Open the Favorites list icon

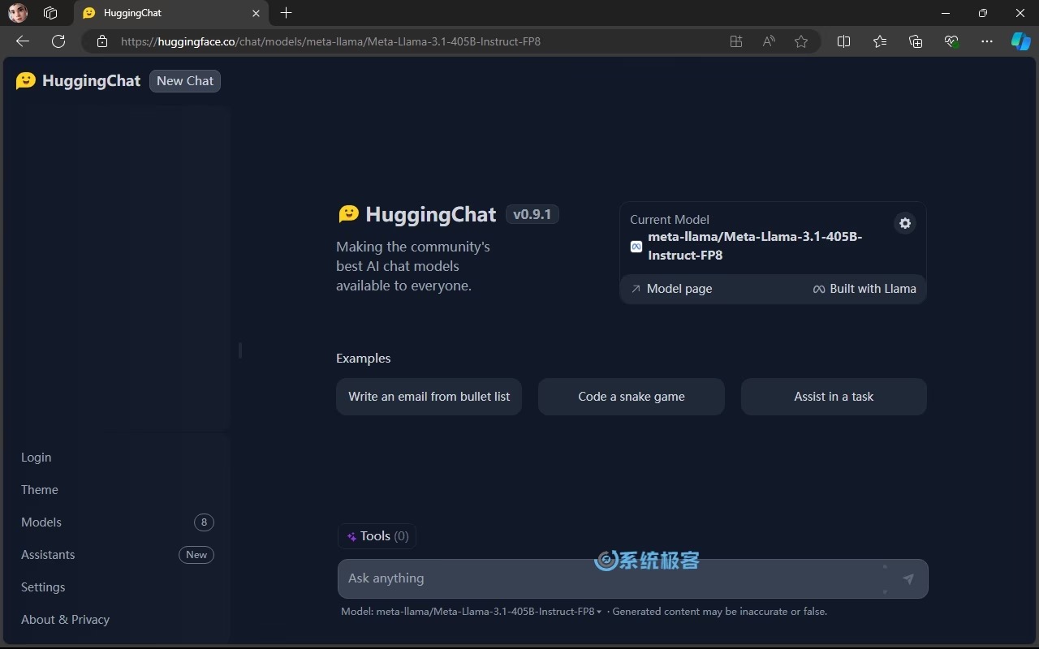pos(880,41)
